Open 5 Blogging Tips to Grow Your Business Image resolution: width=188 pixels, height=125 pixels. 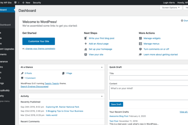tap(64, 111)
